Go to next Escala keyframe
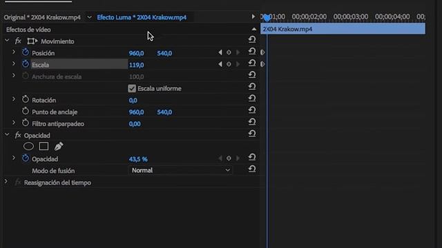442x248 pixels. 238,64
